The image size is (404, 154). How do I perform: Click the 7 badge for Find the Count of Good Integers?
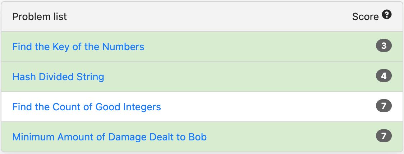[384, 106]
